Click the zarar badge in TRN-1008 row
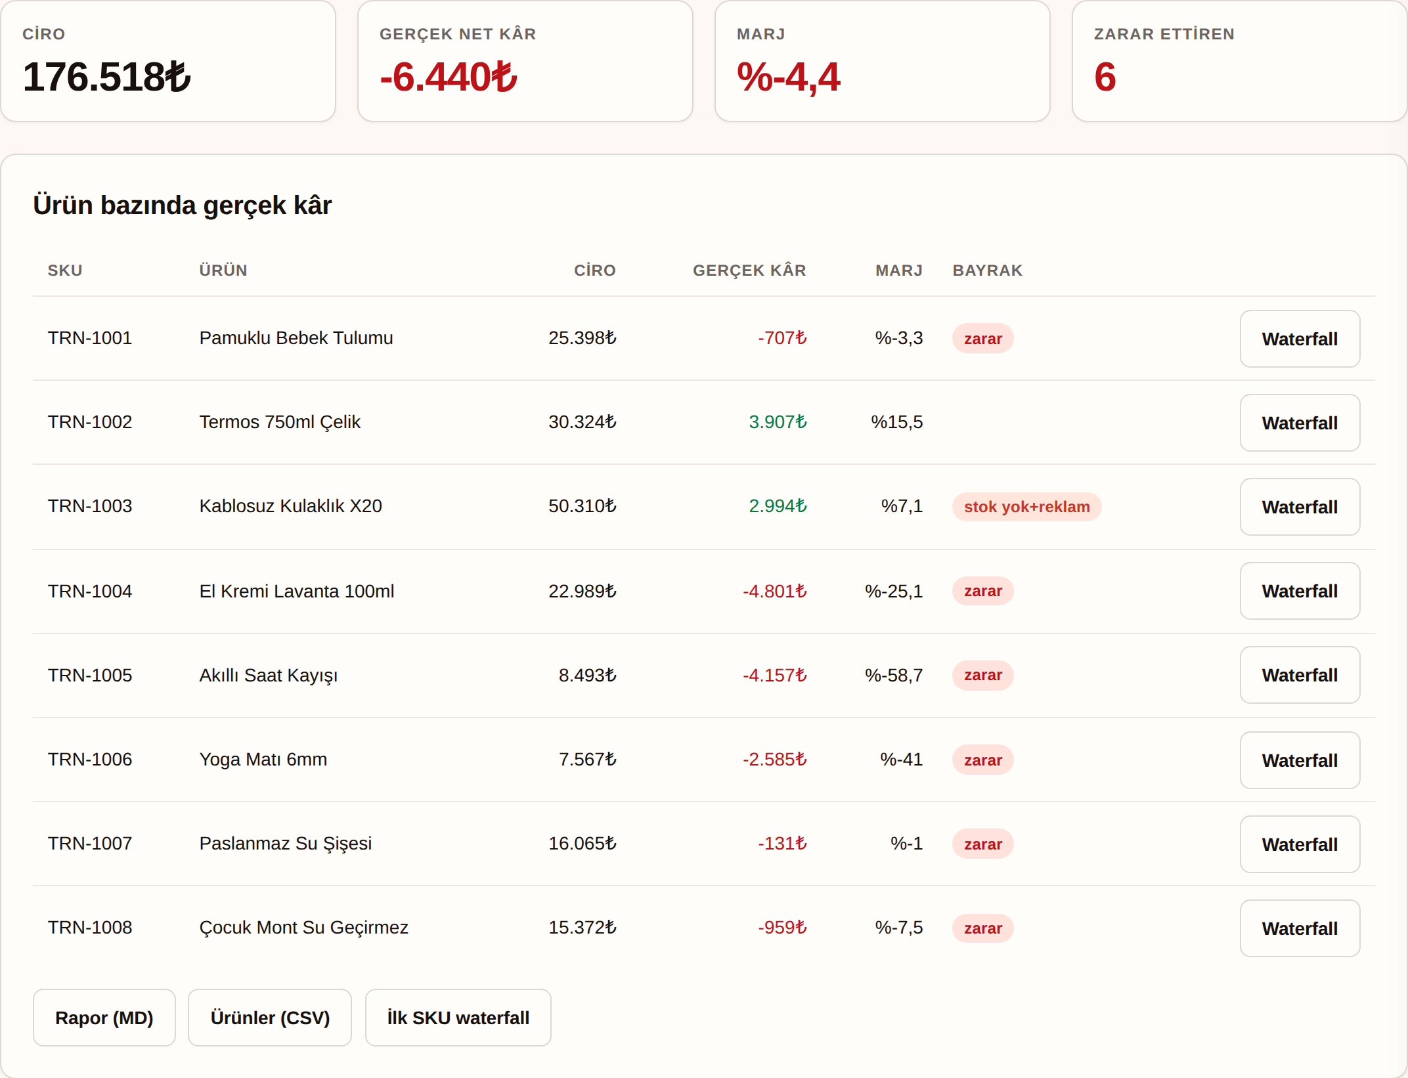This screenshot has height=1078, width=1408. [983, 928]
